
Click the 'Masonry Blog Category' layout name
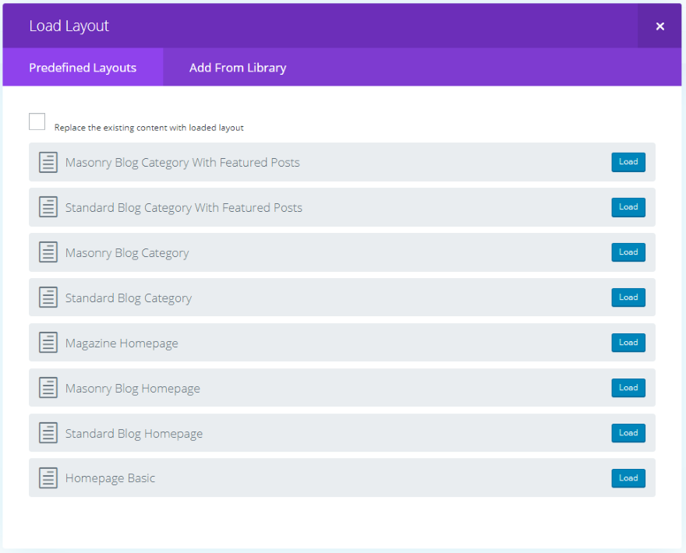coord(127,253)
